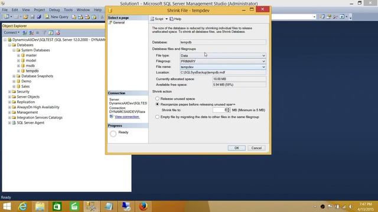
Task: Open the empty combo box in main toolbar
Action: pyautogui.click(x=314, y=17)
